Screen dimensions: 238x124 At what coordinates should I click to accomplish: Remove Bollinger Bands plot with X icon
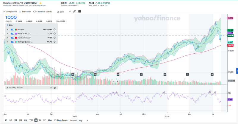[x=7, y=42]
